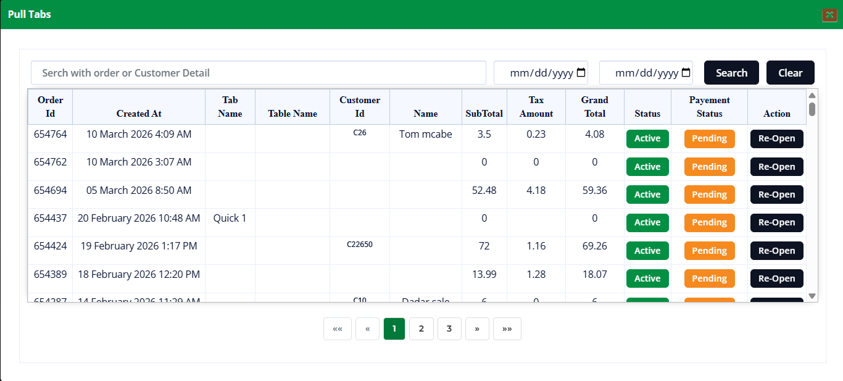Click the Created At column header

(x=139, y=114)
